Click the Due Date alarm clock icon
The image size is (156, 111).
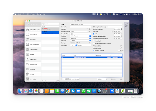(112, 31)
